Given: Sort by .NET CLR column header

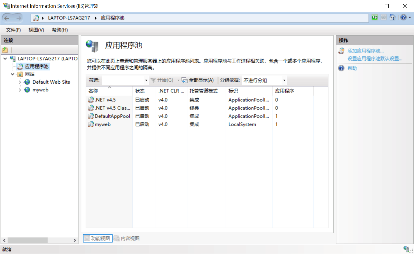Looking at the screenshot, I should (x=171, y=91).
